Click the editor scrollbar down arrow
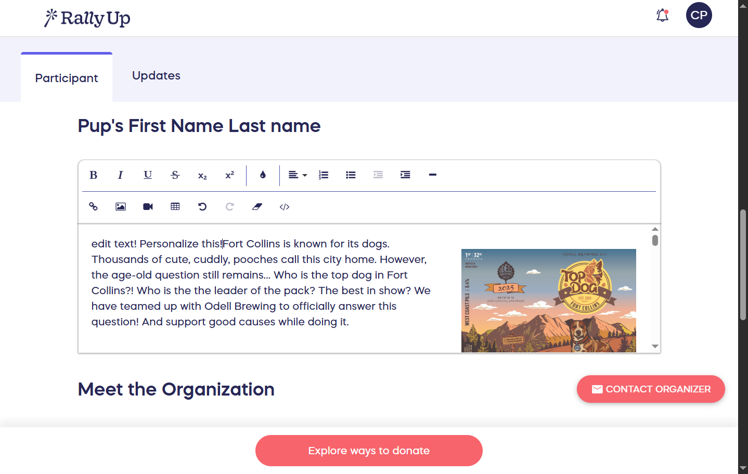Image resolution: width=748 pixels, height=474 pixels. point(655,346)
